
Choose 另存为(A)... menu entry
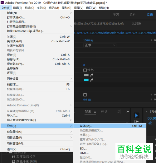(x=37, y=59)
